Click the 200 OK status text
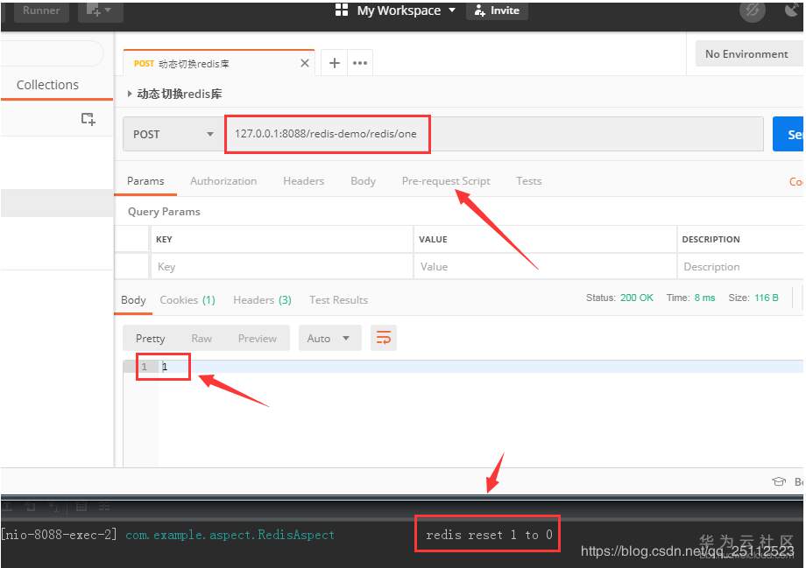Image resolution: width=806 pixels, height=568 pixels. 636,298
